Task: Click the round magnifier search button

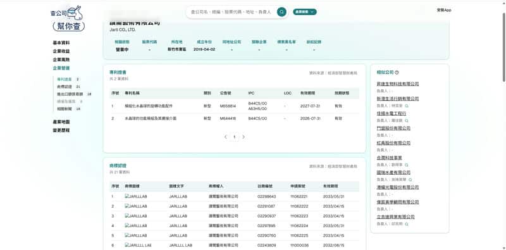Action: click(x=281, y=12)
